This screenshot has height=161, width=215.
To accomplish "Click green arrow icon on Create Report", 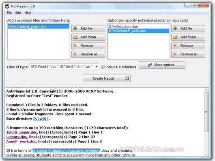I will [127, 78].
